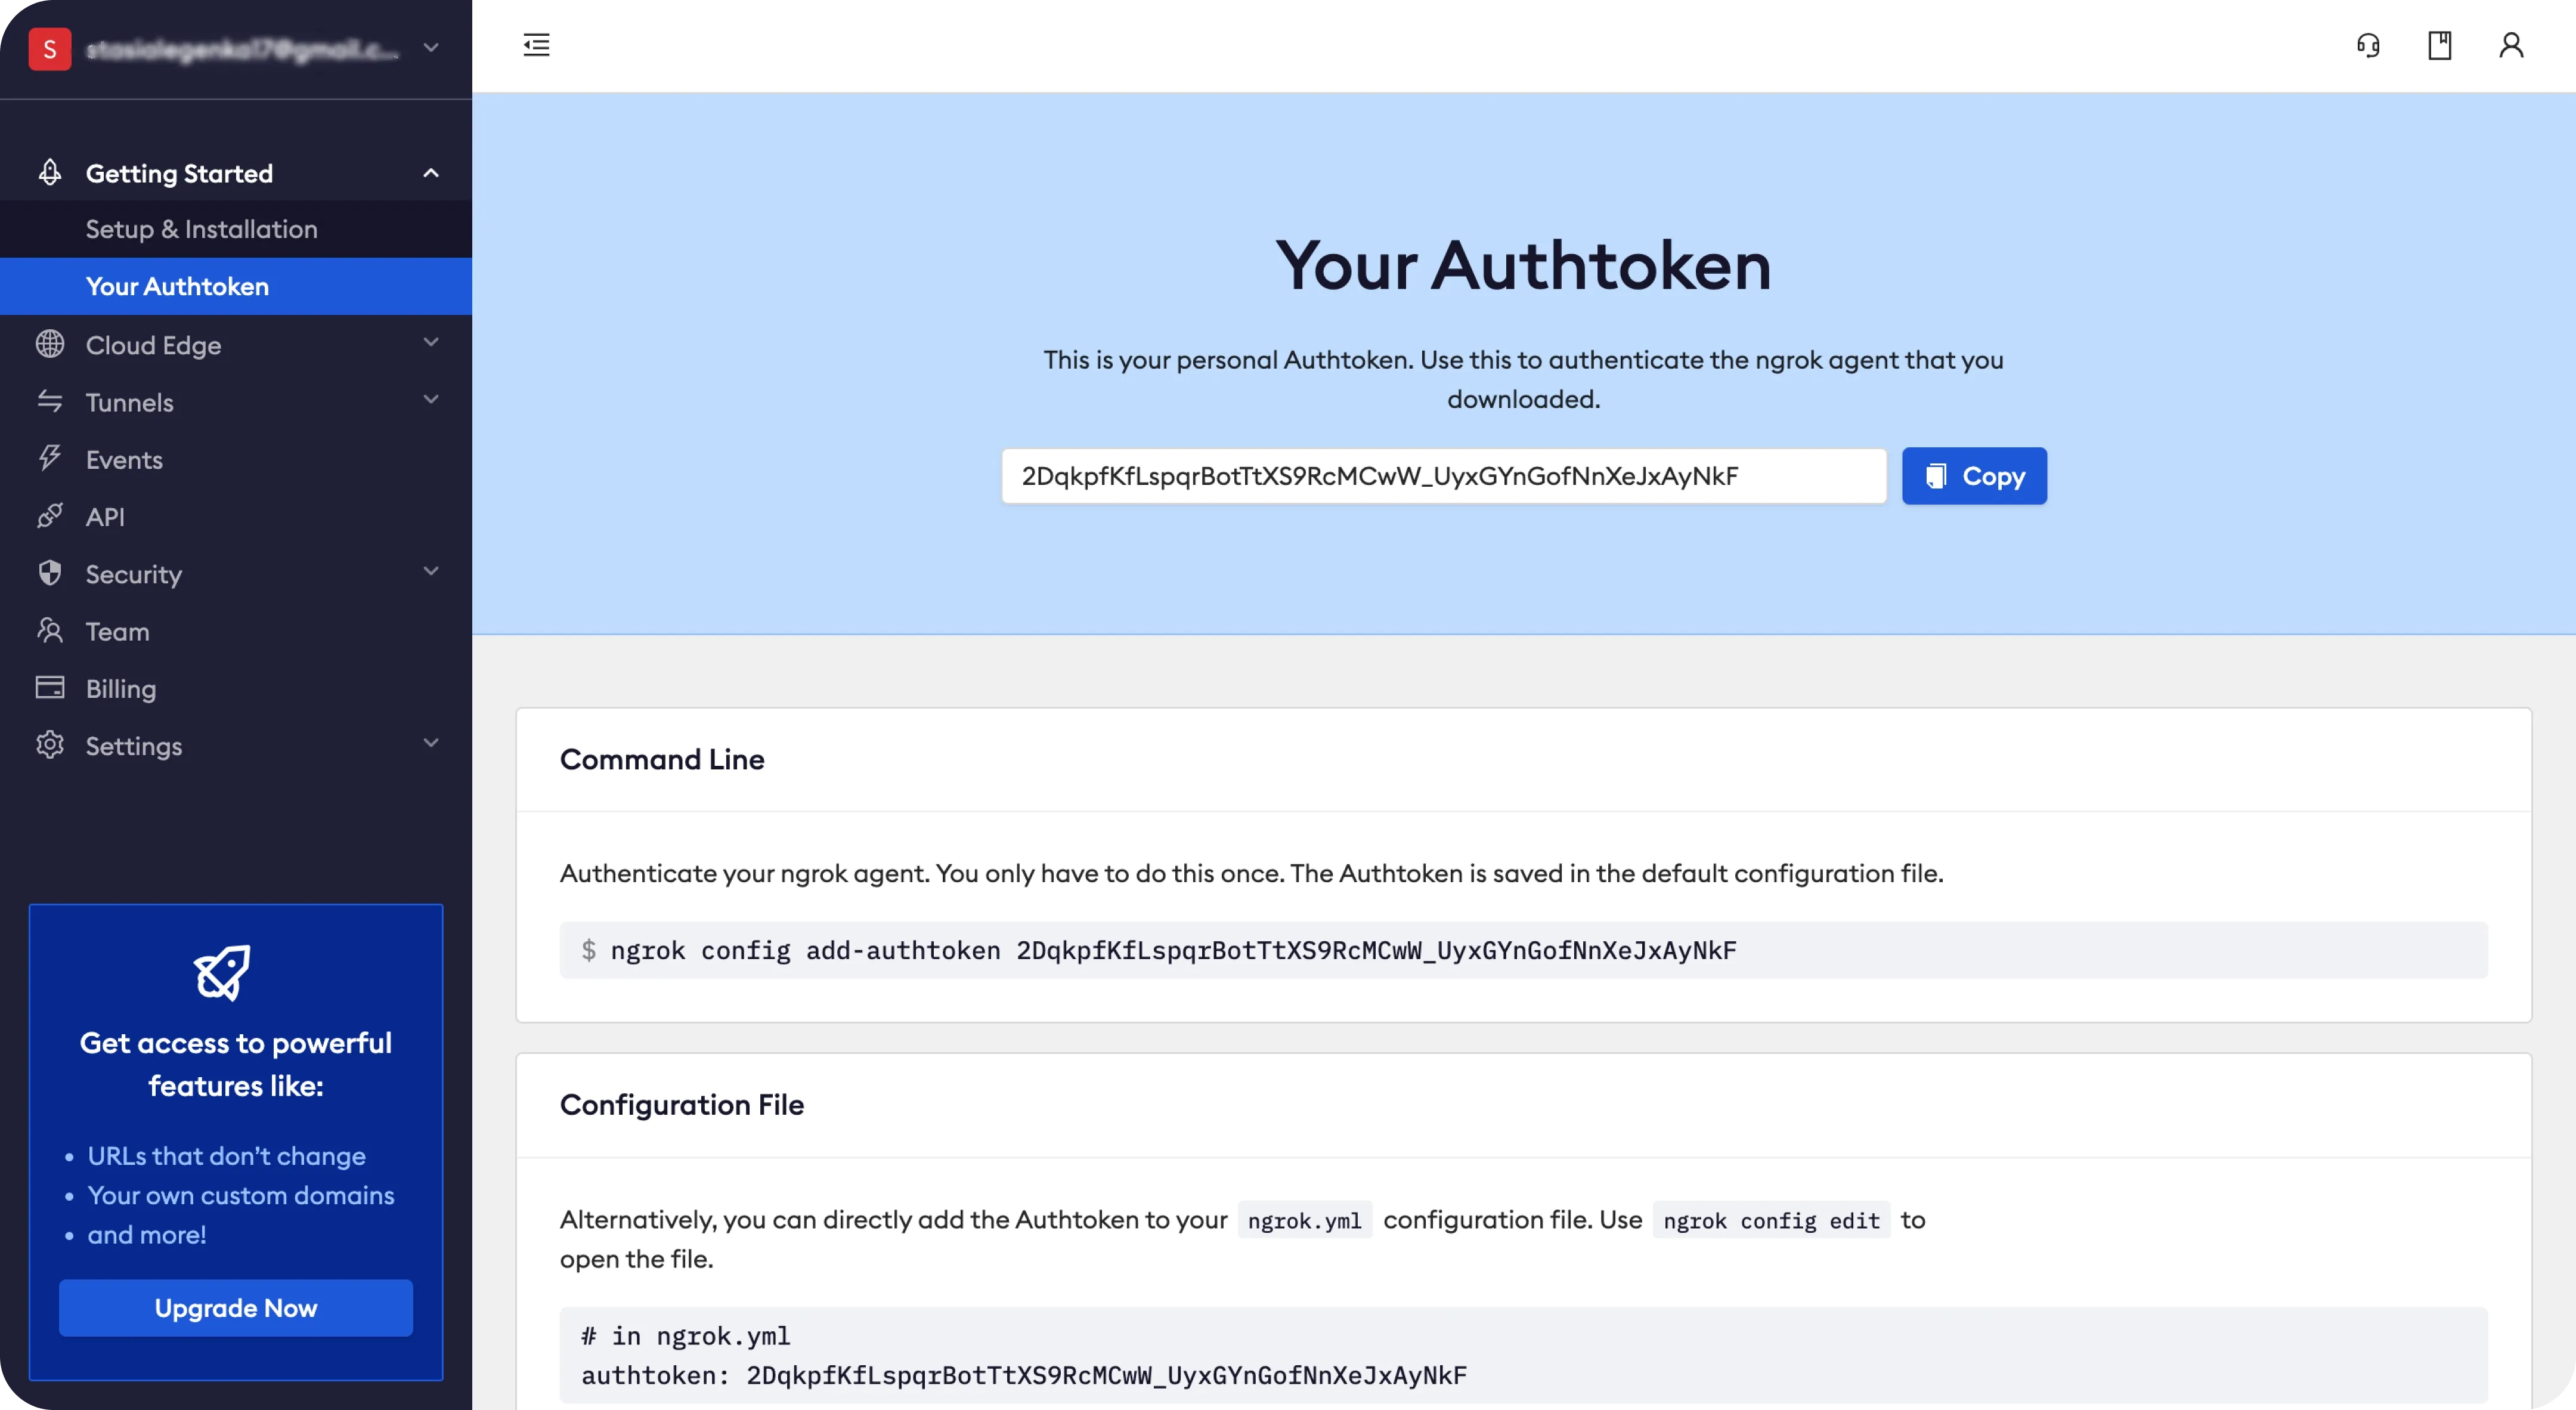Select Your Authtoken in the sidebar
This screenshot has width=2576, height=1410.
177,286
